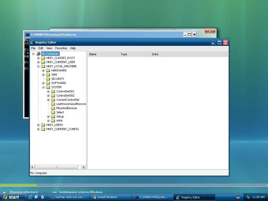Expand HKEY_CURRENT_CONFIG key

[38, 129]
